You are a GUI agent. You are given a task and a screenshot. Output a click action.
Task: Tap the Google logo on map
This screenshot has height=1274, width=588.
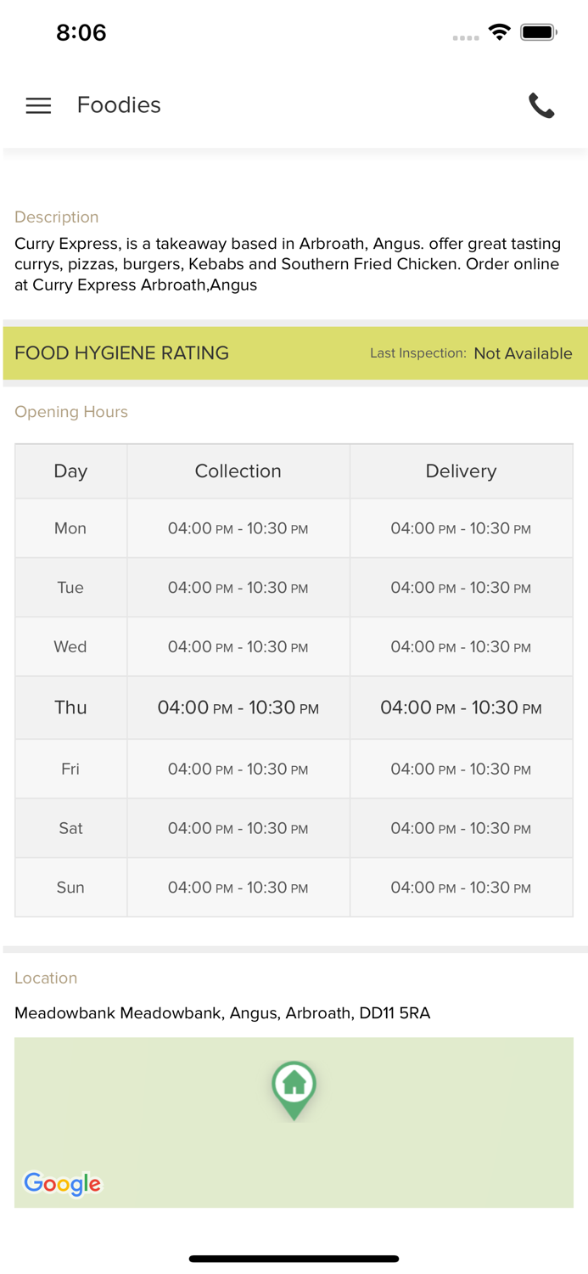tap(62, 1183)
